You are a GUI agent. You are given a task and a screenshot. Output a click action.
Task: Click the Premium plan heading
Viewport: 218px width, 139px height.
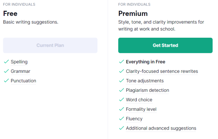[133, 14]
